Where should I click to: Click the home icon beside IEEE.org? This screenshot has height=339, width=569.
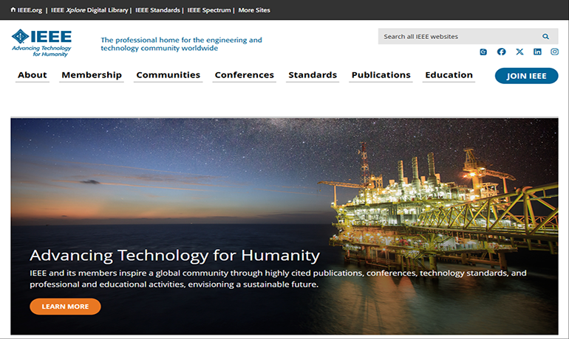13,10
